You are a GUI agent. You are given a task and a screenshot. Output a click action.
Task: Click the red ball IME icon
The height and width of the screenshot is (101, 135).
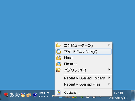(6, 95)
